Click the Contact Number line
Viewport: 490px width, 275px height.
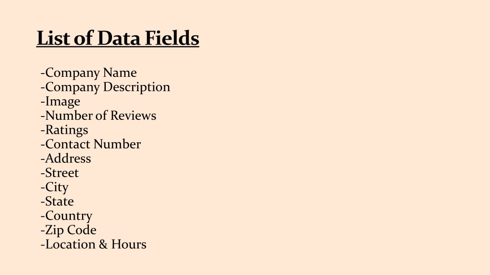[x=90, y=144]
